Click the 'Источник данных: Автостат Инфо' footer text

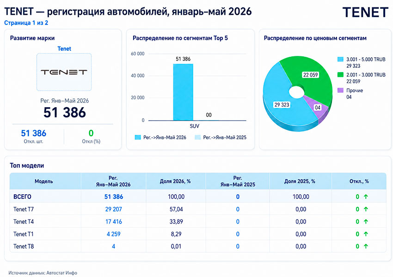43,273
